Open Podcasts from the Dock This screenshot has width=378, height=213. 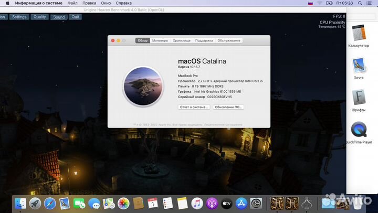click(x=212, y=204)
